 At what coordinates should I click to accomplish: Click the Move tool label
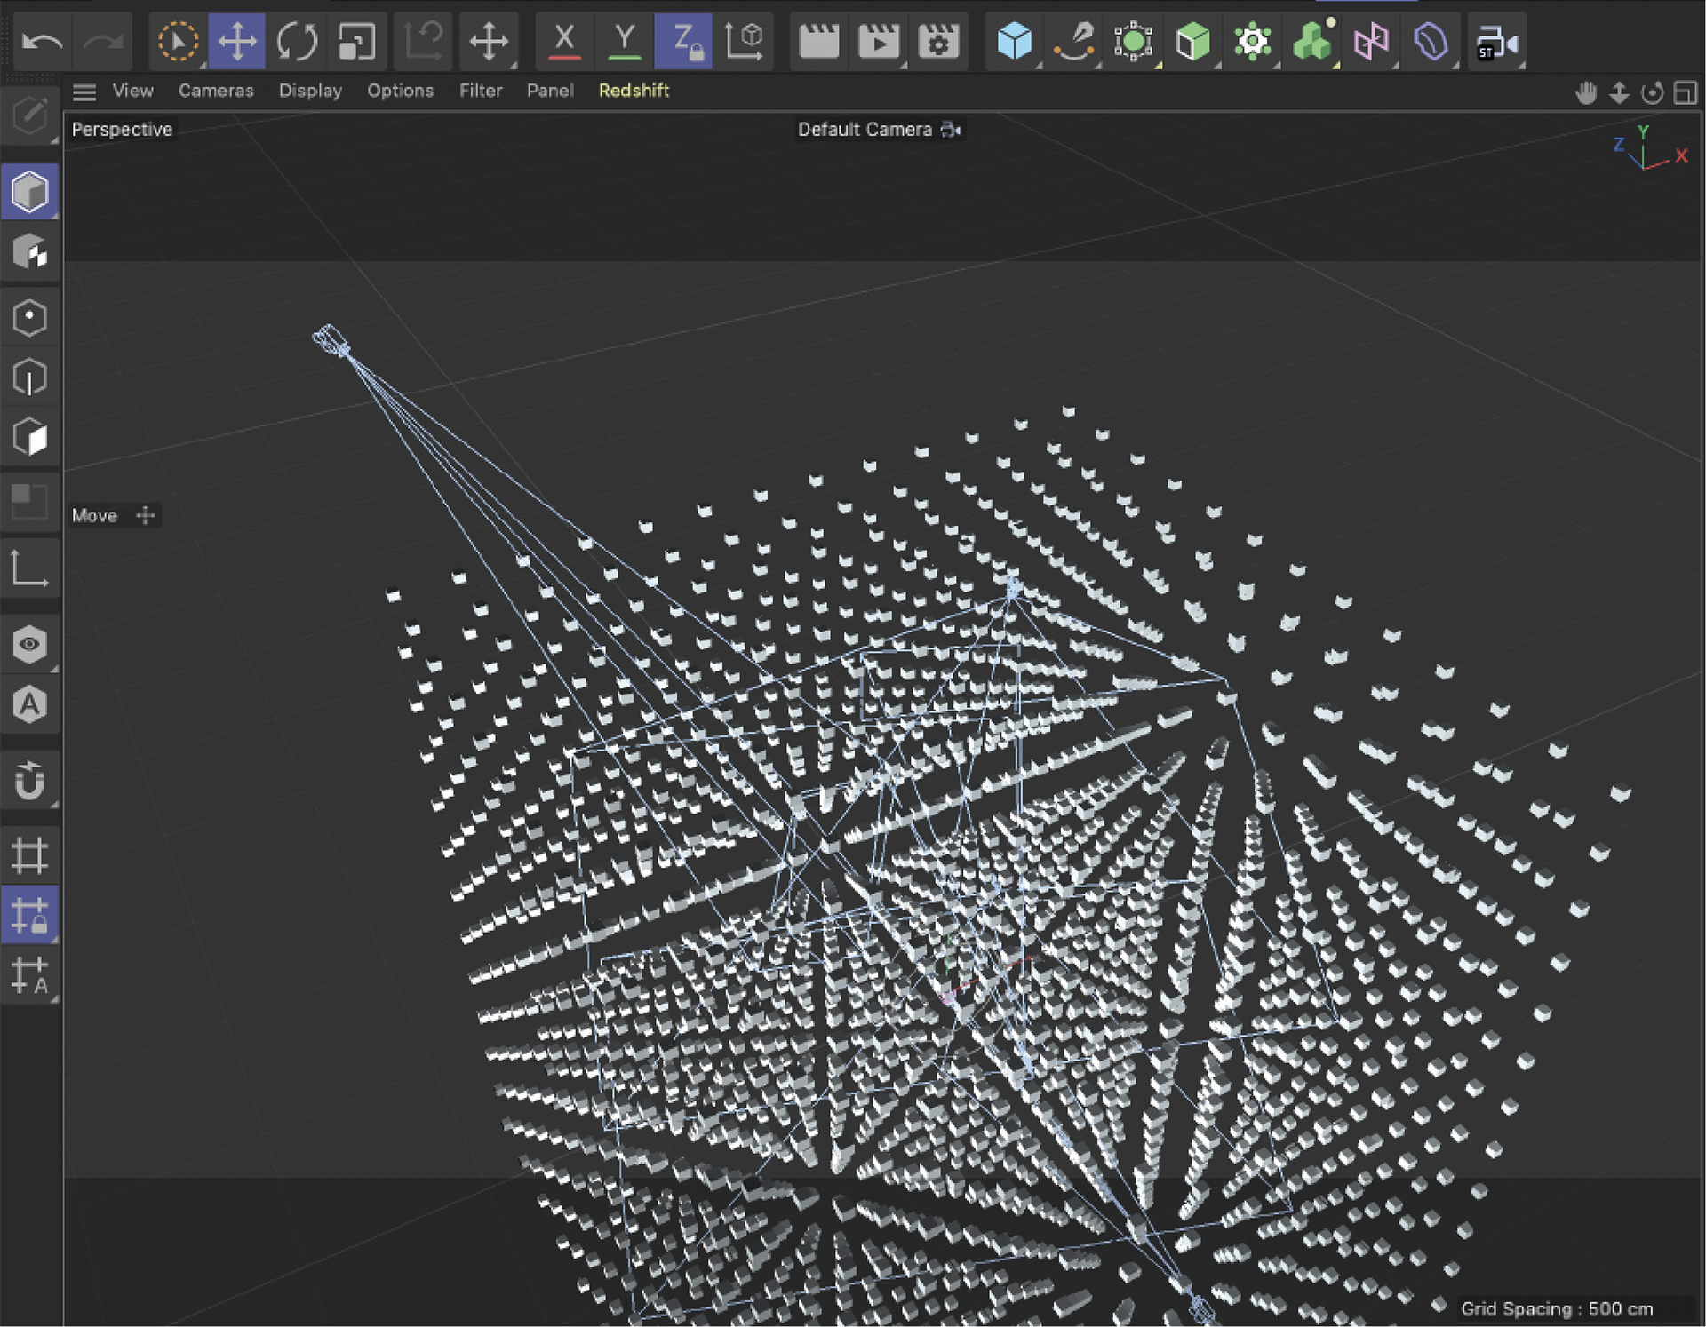(x=95, y=516)
